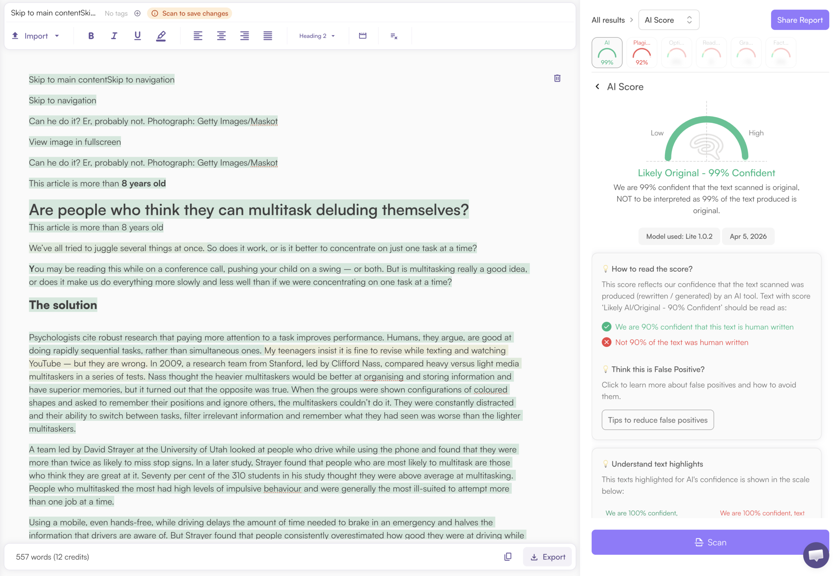Viewport: 837px width, 576px height.
Task: Copy text using the clipboard icon
Action: [x=508, y=557]
